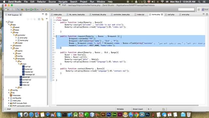Click the editor horizontal scrollbar

127,106
